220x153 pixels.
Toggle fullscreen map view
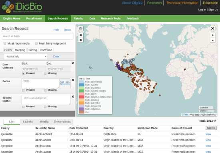tap(213, 29)
